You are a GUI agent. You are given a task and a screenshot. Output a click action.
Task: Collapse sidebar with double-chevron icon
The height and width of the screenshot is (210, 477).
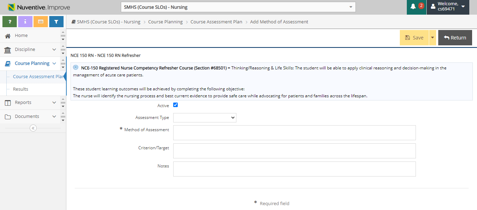point(33,128)
